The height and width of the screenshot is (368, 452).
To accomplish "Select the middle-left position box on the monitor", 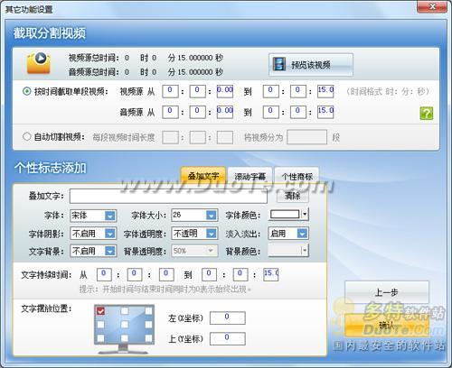I will (x=100, y=325).
